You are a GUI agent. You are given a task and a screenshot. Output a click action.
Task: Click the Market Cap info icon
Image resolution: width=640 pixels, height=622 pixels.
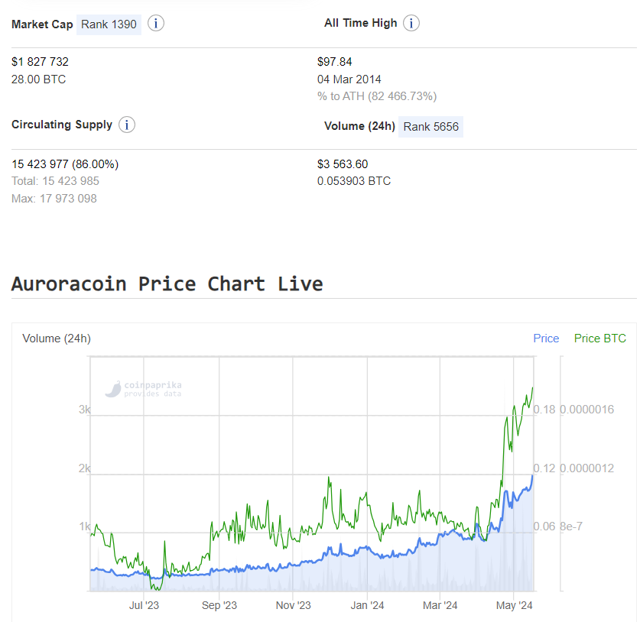pos(155,24)
